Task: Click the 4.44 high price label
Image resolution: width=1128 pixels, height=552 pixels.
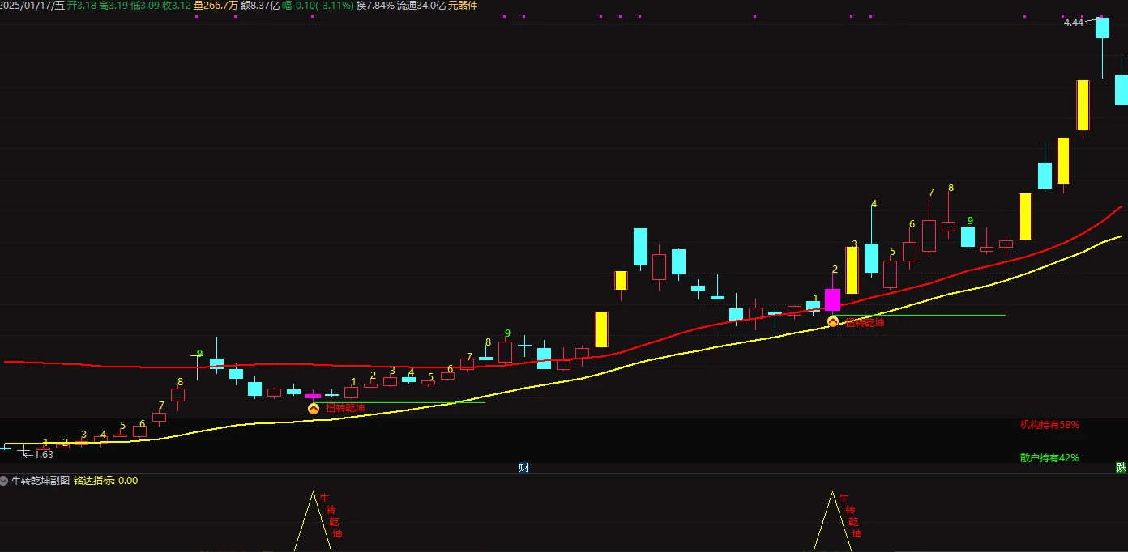Action: pyautogui.click(x=1073, y=23)
